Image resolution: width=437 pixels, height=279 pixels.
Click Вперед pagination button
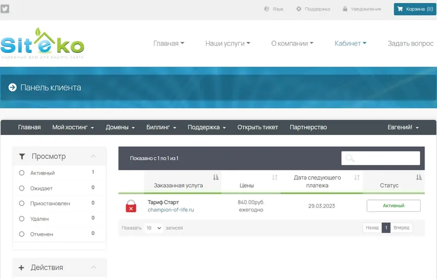(x=401, y=228)
